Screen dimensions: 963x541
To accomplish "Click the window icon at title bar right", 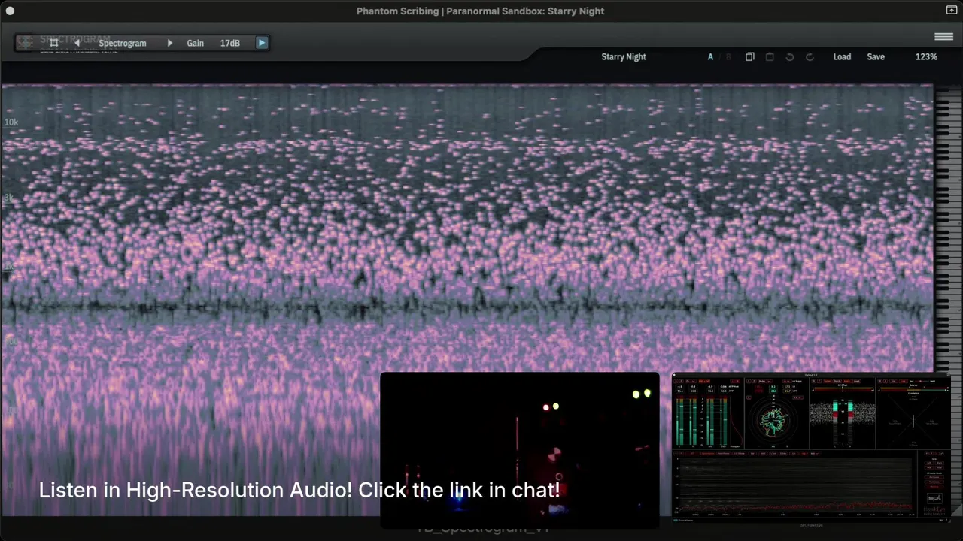I will coord(951,11).
